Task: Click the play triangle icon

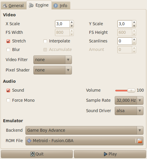Action: click(x=106, y=154)
